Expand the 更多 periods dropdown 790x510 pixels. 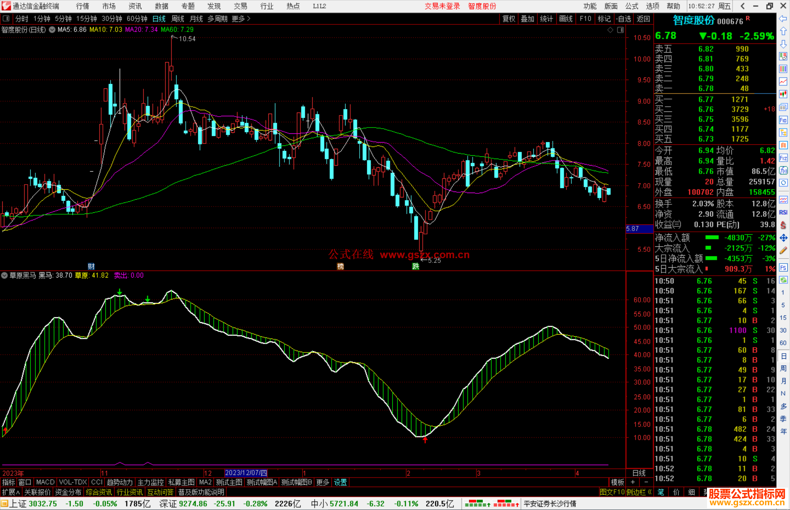click(241, 19)
